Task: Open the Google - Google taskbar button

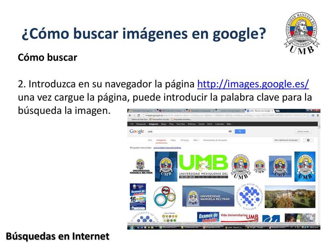Action: tap(255, 227)
